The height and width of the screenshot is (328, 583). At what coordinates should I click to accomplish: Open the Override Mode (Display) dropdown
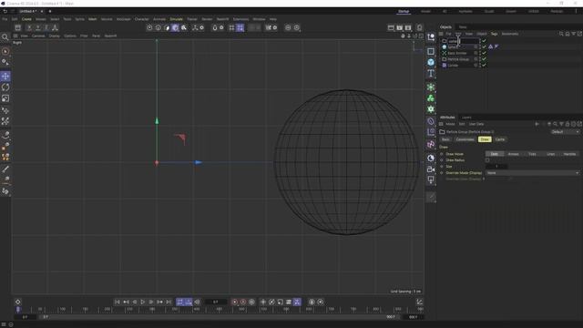click(x=532, y=173)
